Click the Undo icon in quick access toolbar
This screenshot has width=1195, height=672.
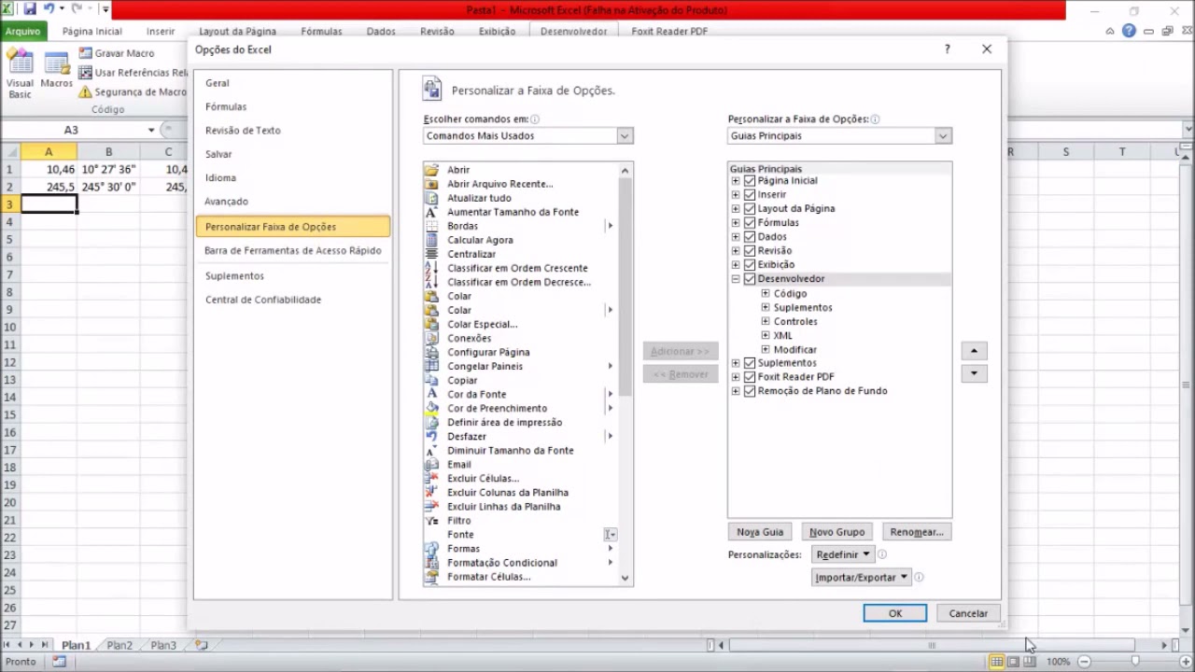[49, 9]
